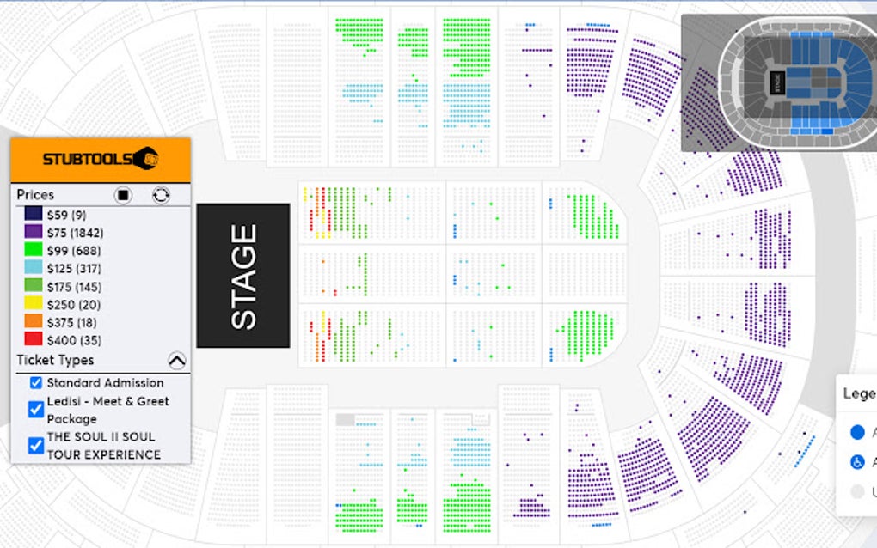Click the Prices section heading
This screenshot has height=548, width=877.
[35, 195]
